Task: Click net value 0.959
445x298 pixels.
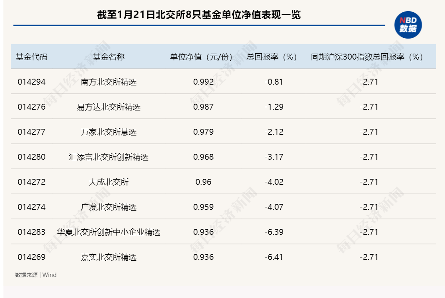Action: 203,207
